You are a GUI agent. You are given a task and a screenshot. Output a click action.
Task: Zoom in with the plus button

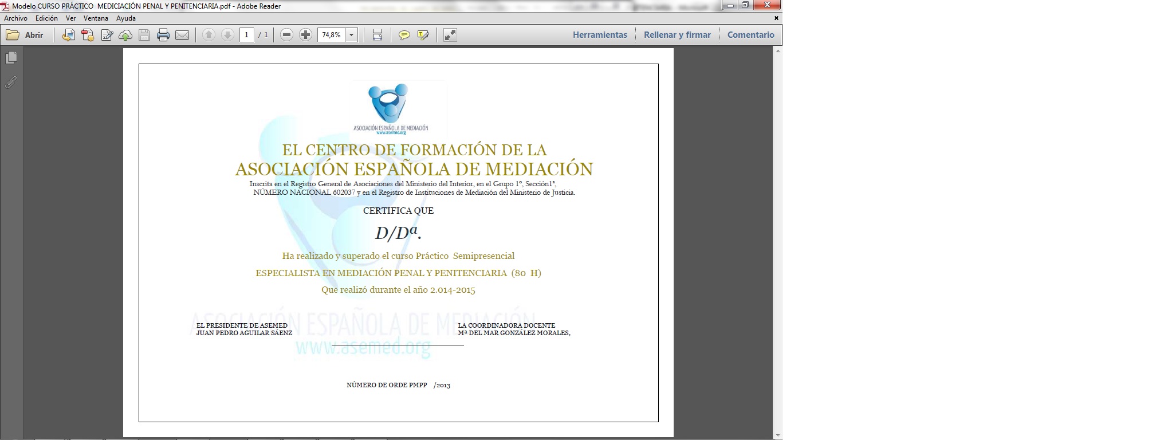(306, 35)
